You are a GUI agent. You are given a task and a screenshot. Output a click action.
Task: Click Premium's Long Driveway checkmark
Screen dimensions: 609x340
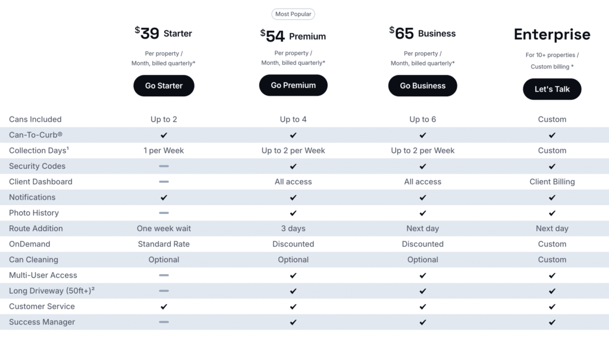293,291
